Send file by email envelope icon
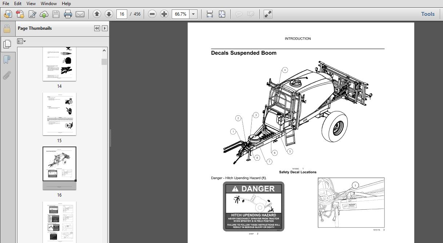The image size is (443, 243). tap(80, 14)
